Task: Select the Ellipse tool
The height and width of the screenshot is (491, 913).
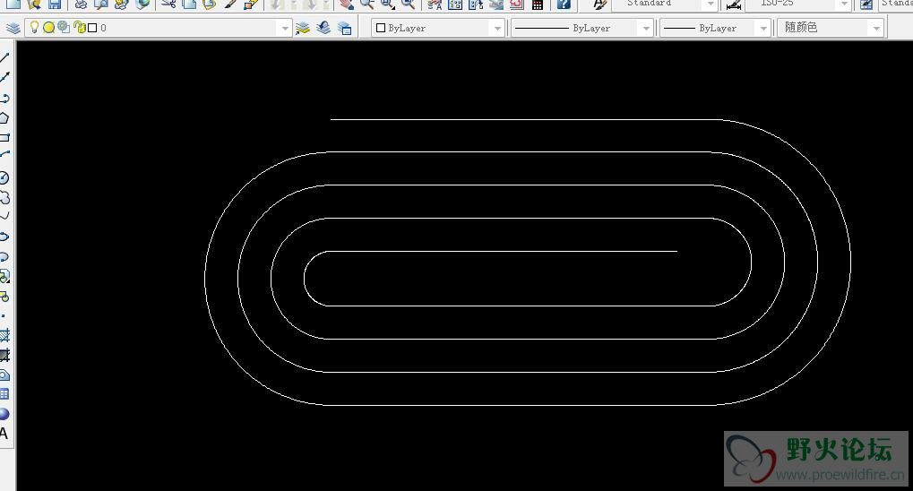Action: (4, 237)
